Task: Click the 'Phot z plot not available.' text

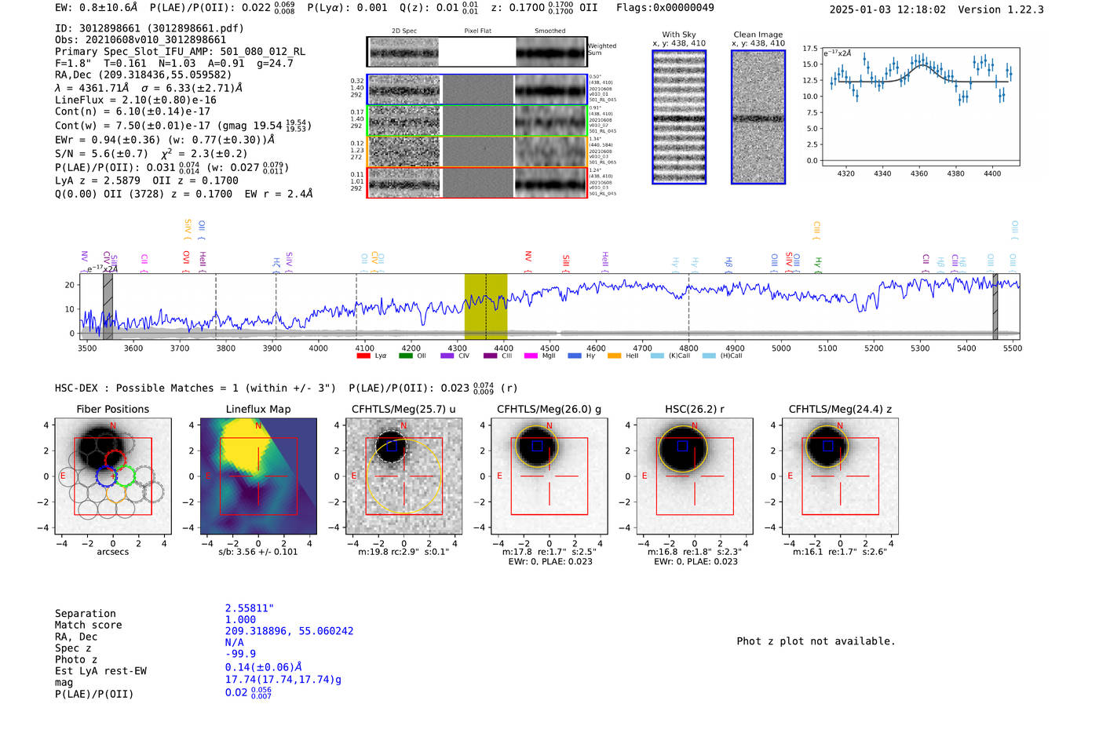Action: 816,641
